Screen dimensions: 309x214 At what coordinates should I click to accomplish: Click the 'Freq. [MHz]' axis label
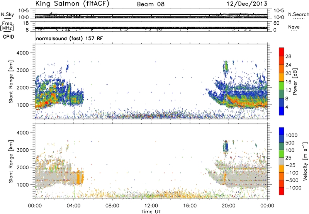7,26
